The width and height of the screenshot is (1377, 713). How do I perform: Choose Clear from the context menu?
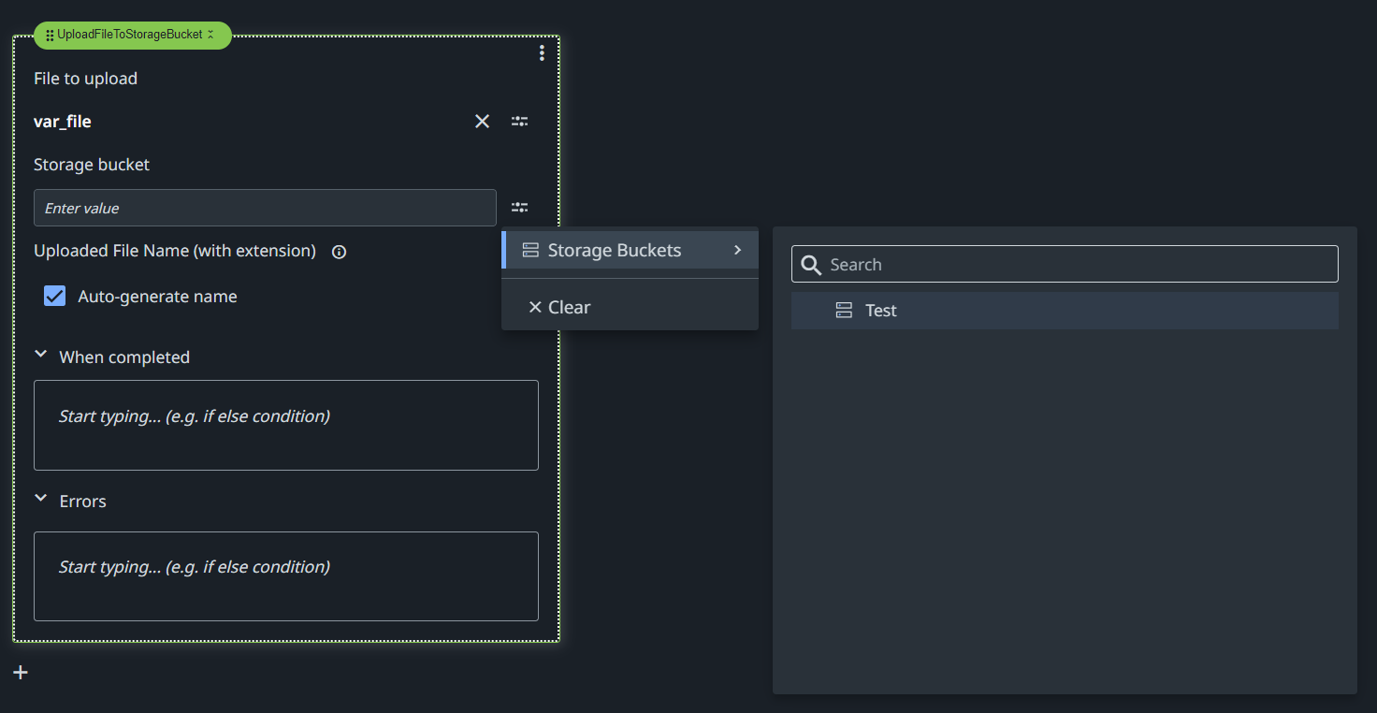pos(571,307)
